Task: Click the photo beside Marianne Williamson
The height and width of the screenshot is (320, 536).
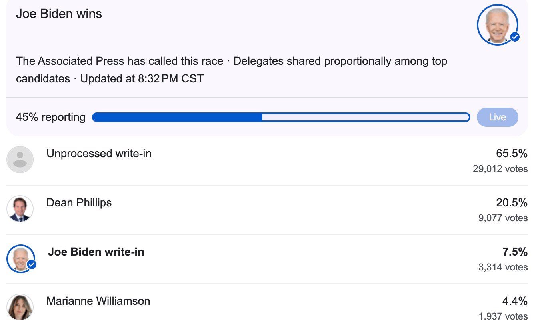Action: 20,307
